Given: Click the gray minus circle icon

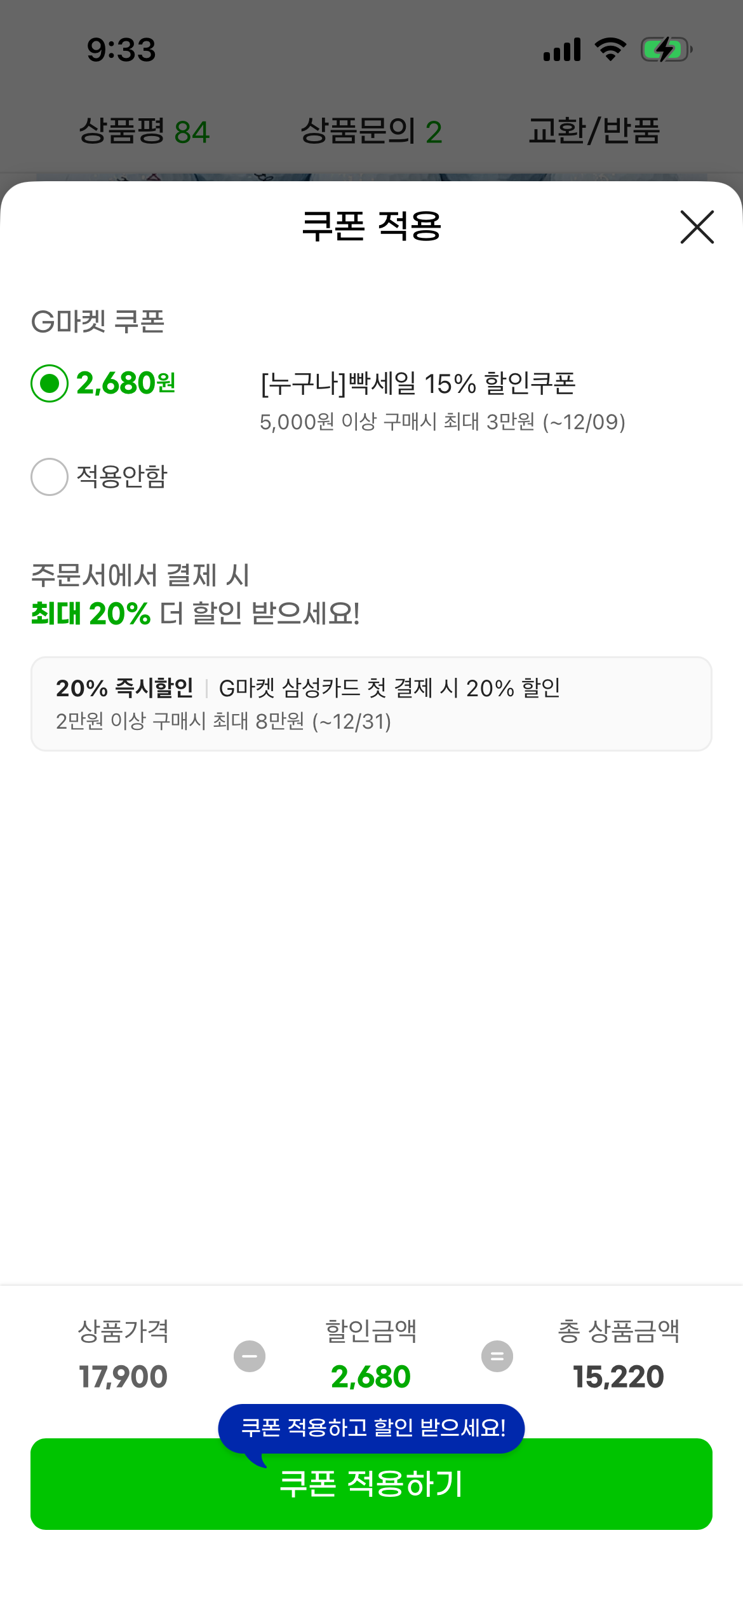Looking at the screenshot, I should click(x=250, y=1356).
